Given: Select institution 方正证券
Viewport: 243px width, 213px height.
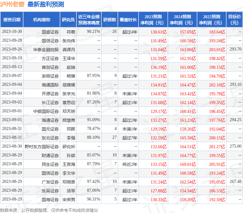Looking at the screenshot, I should [x=50, y=58].
